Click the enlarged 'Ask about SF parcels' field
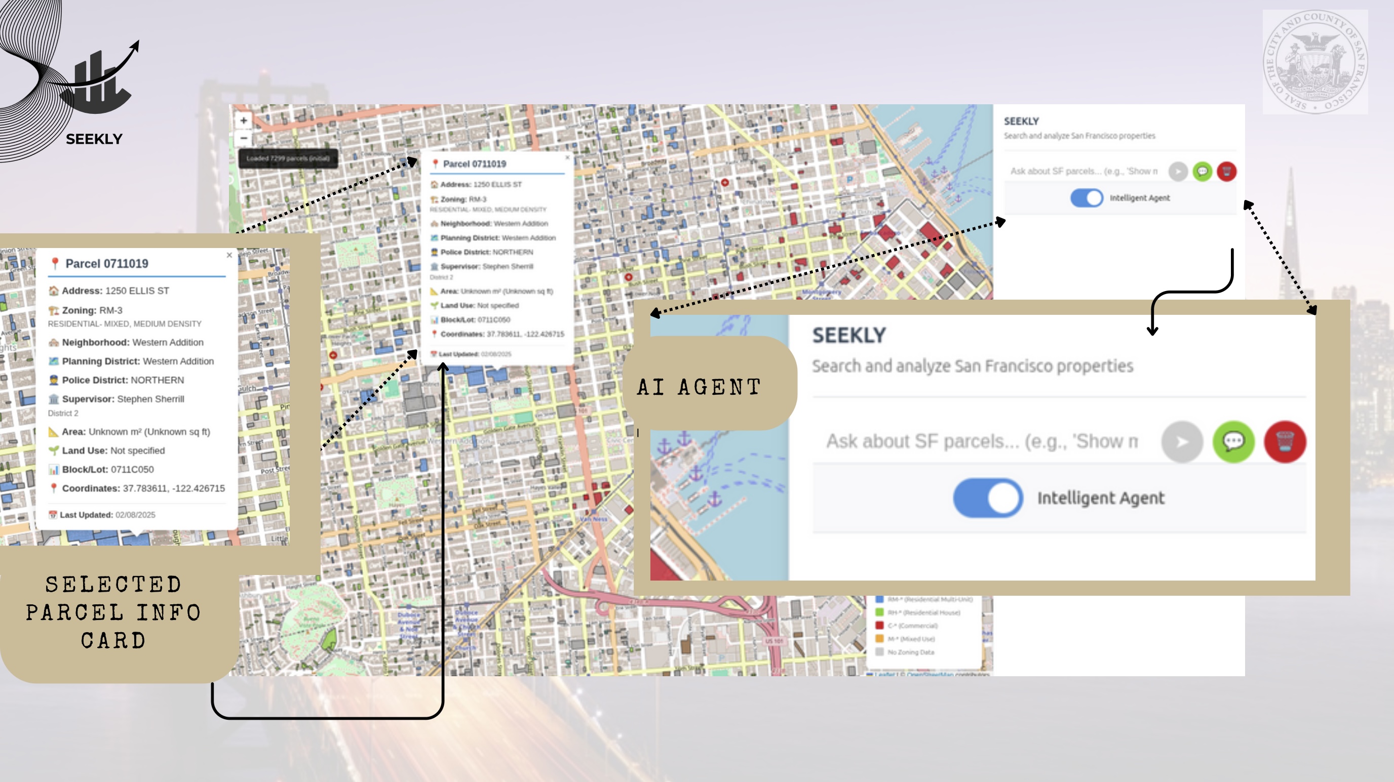This screenshot has height=782, width=1394. point(982,442)
